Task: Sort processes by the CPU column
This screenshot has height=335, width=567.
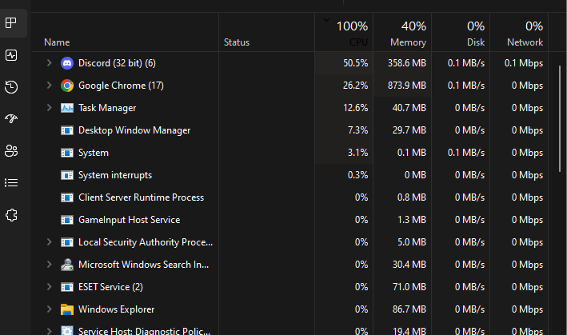Action: [x=344, y=33]
